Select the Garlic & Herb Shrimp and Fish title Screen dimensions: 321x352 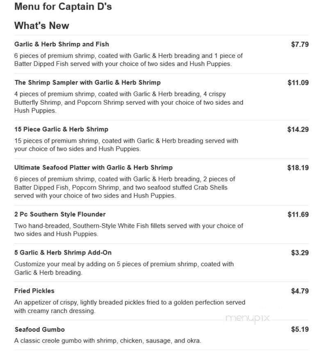click(61, 44)
